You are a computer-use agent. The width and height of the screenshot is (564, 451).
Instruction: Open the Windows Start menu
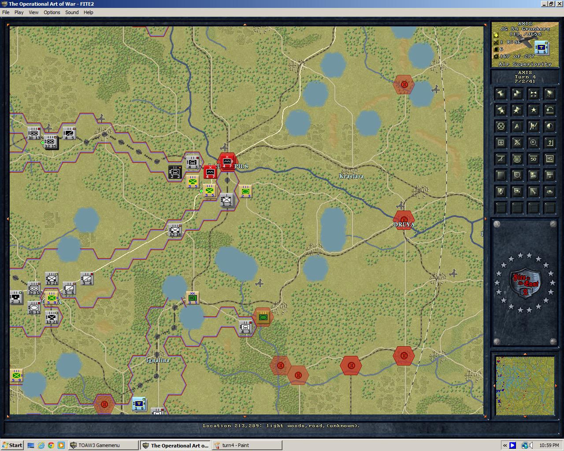pyautogui.click(x=12, y=445)
